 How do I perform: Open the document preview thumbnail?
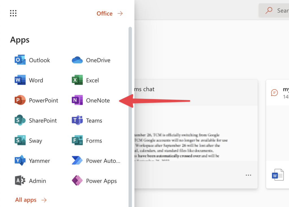tap(196, 133)
